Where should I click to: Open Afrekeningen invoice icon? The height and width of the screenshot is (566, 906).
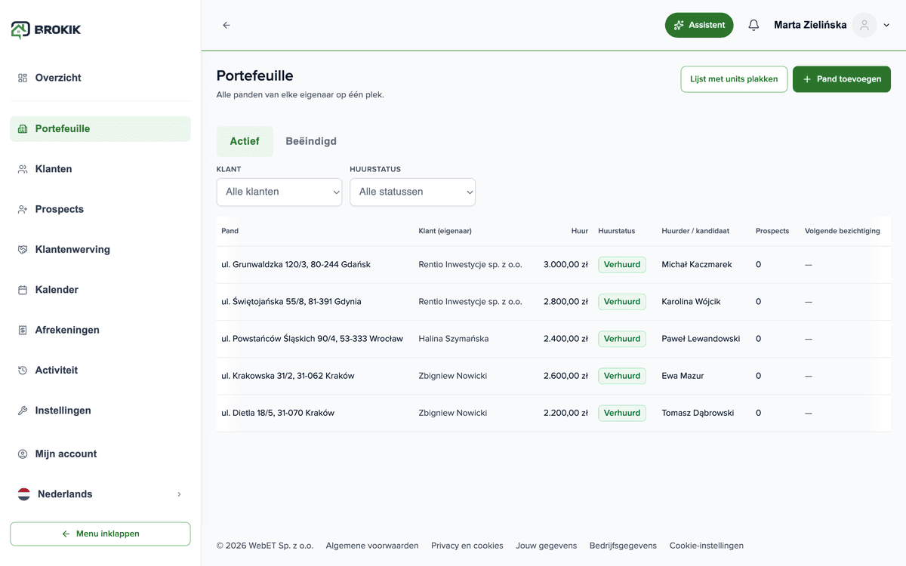click(23, 330)
